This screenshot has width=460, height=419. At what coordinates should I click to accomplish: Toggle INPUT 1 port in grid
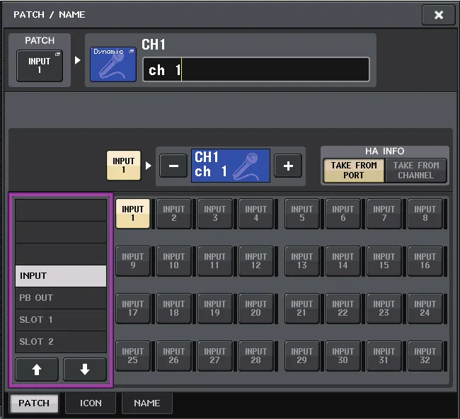point(133,214)
